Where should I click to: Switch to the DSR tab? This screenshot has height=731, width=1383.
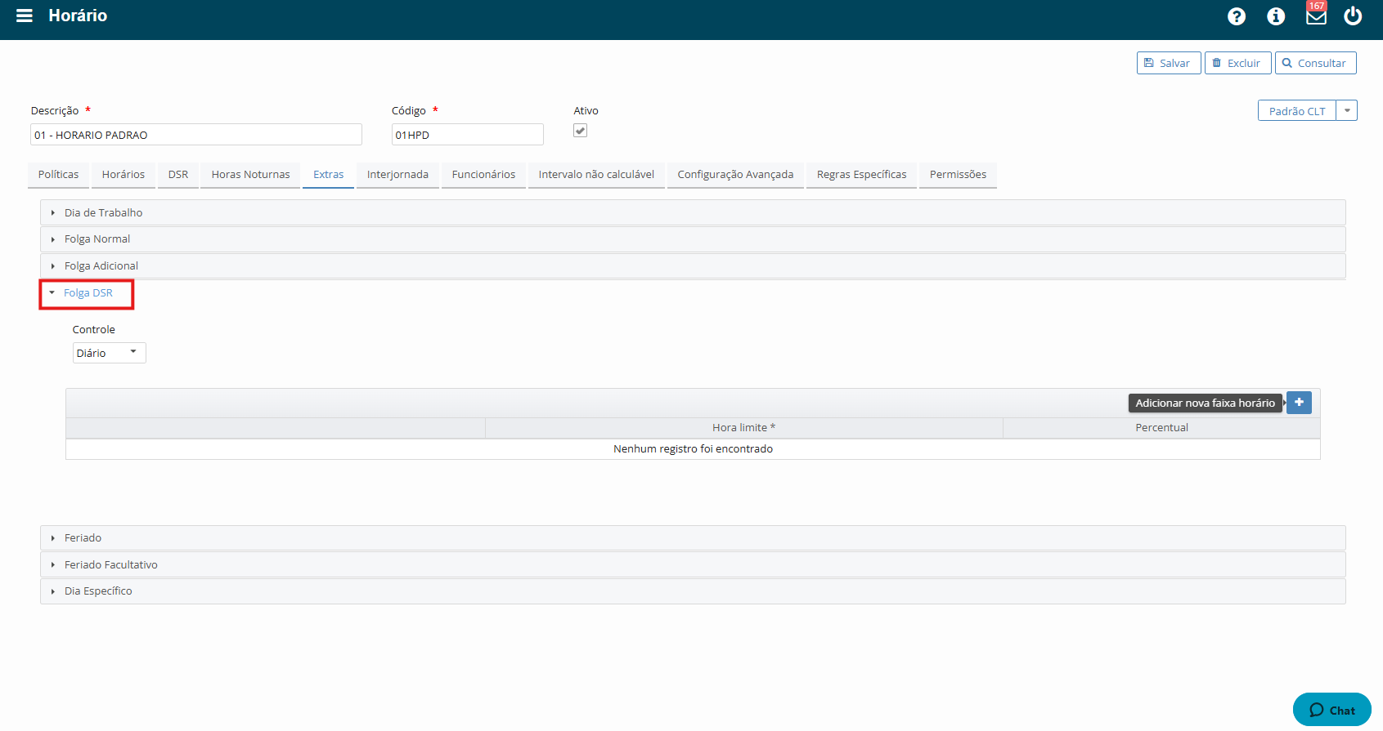(x=178, y=175)
